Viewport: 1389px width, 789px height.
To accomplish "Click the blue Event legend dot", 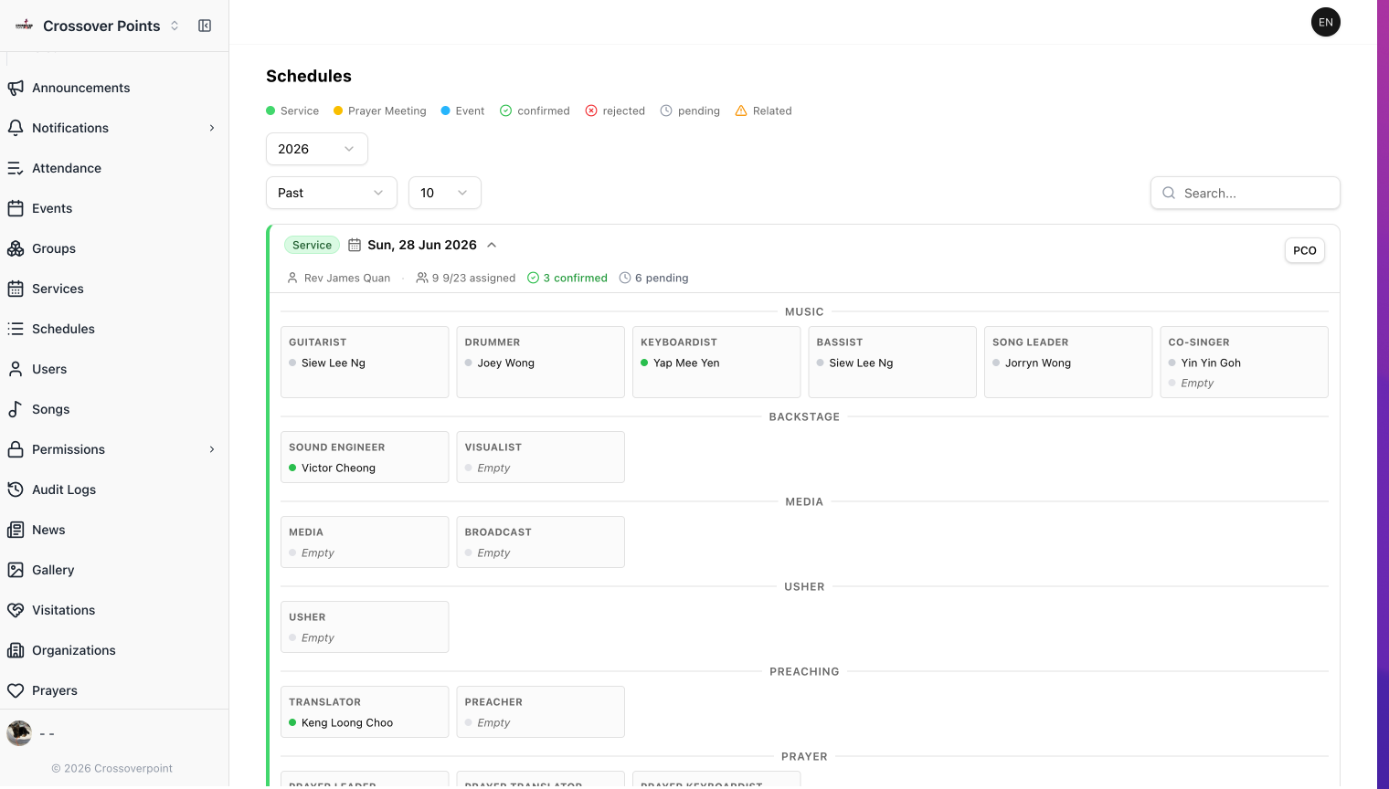I will pos(446,110).
